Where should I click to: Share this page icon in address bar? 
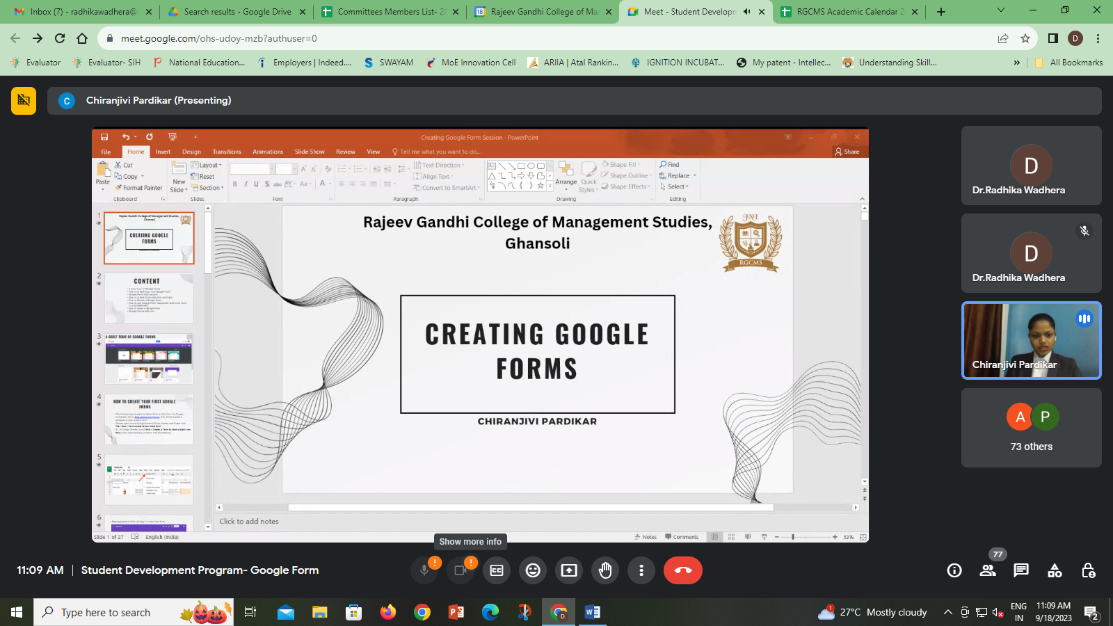click(1003, 38)
